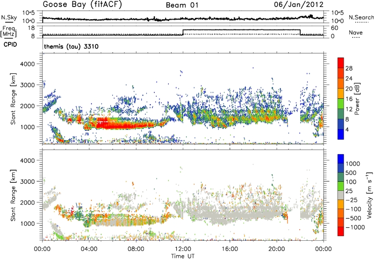The height and width of the screenshot is (259, 374).
Task: Click the "CPID" row label
Action: pos(10,44)
